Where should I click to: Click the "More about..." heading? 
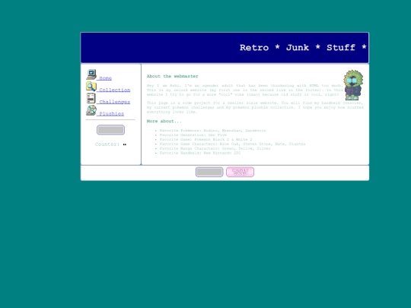click(x=164, y=121)
